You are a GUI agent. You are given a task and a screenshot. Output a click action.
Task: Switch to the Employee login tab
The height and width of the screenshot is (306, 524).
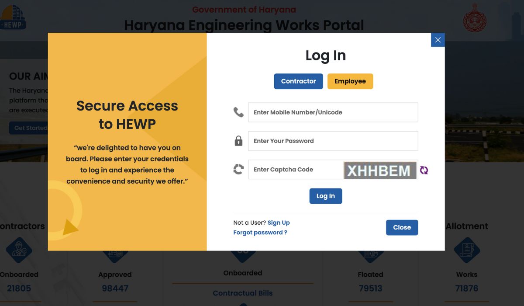(x=350, y=81)
